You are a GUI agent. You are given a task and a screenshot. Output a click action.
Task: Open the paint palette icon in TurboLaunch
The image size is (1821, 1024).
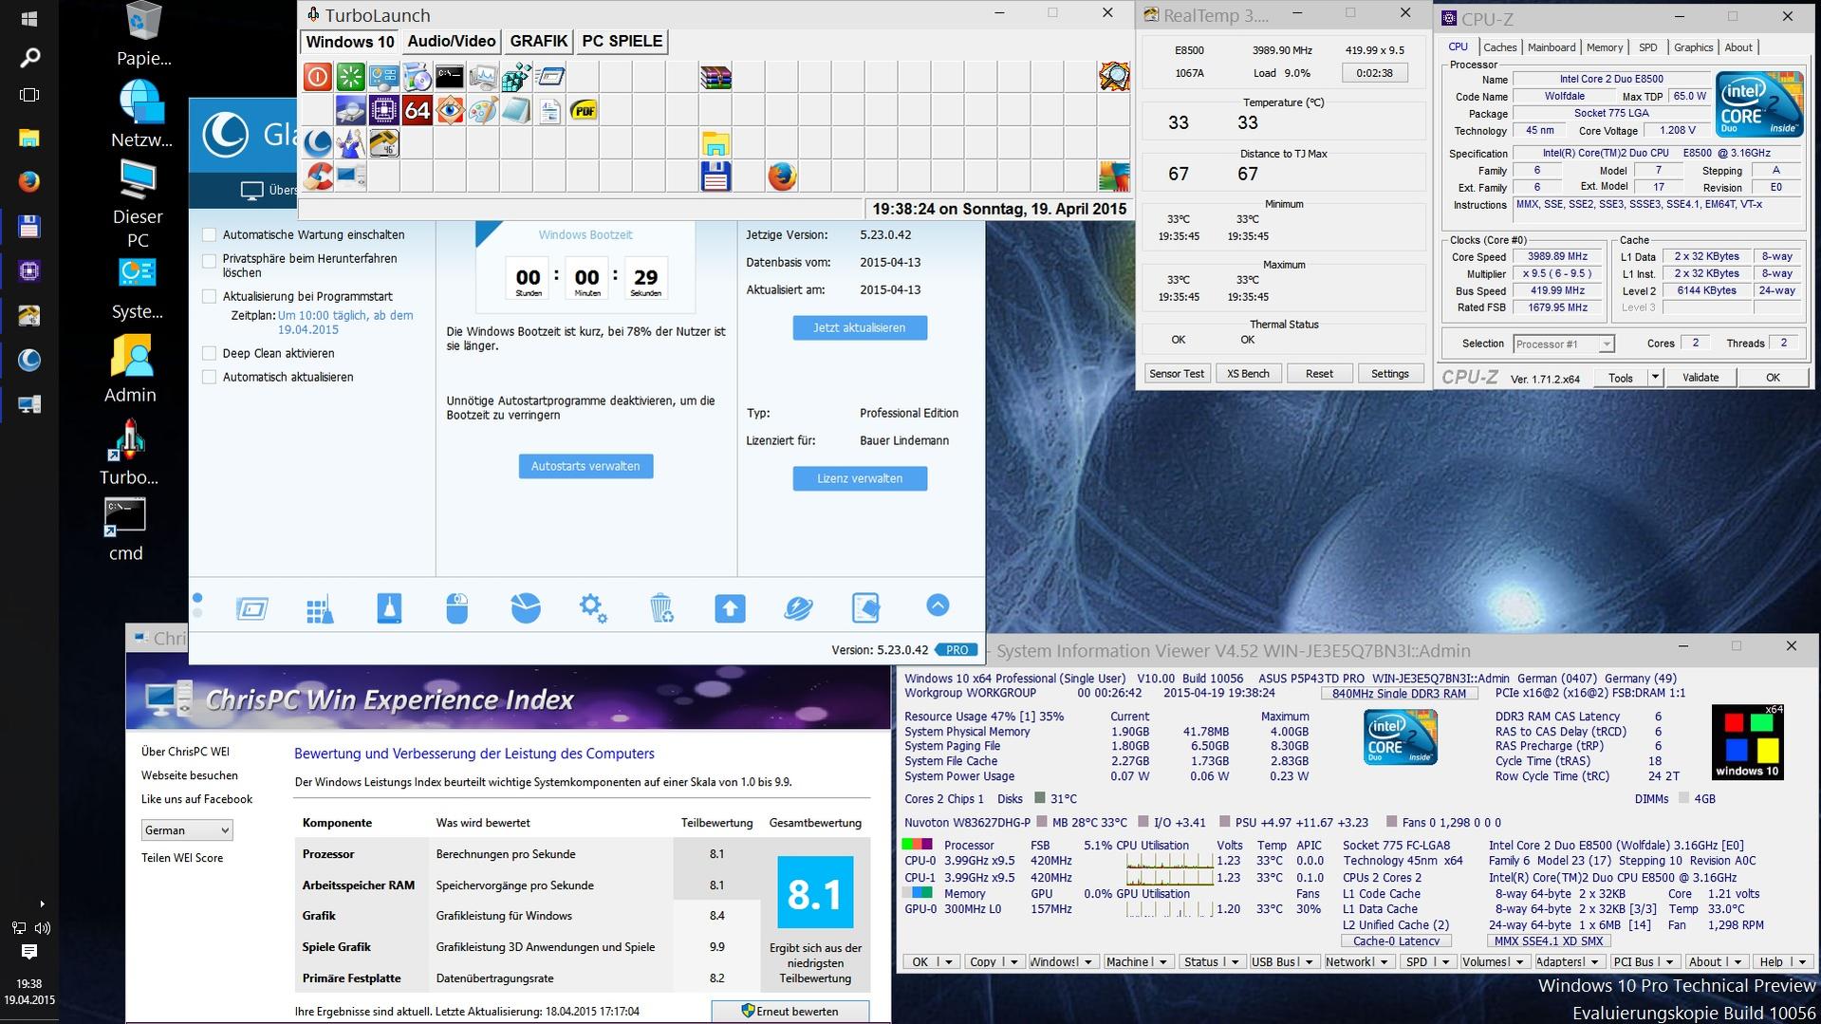(483, 110)
